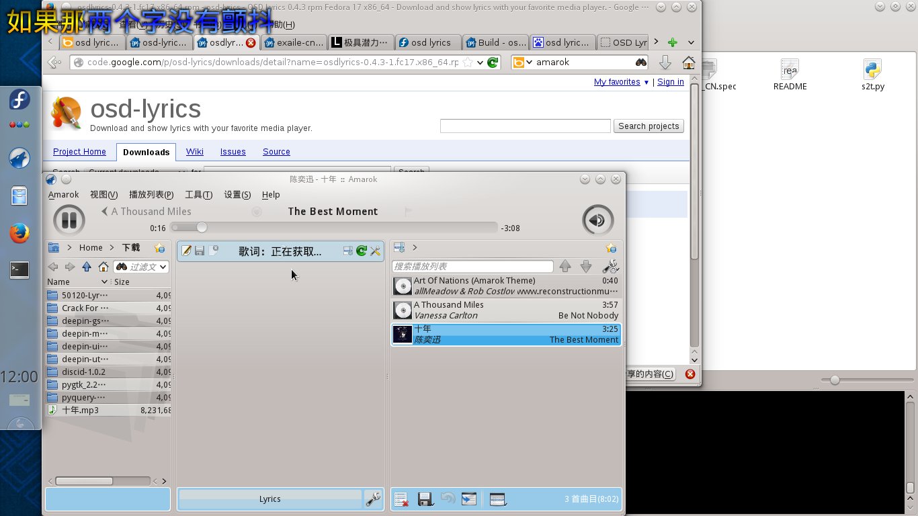Select the 十年 track in playlist
Image resolution: width=918 pixels, height=516 pixels.
506,335
